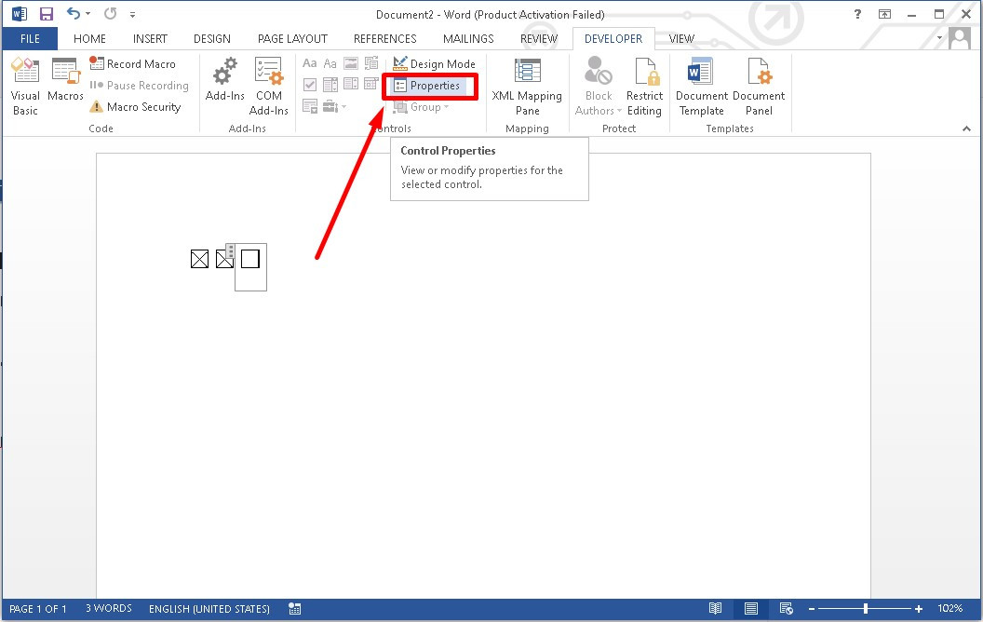
Task: Open the XML Mapping Pane
Action: (527, 86)
